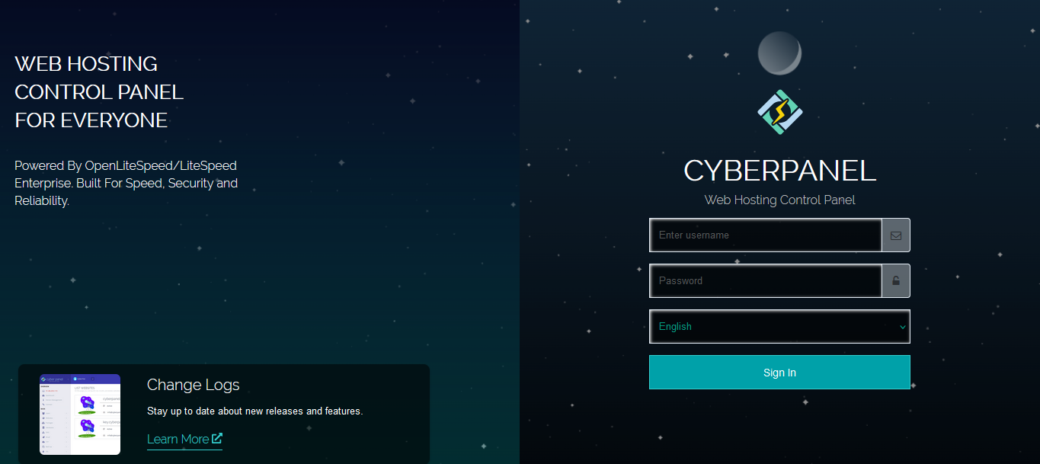The height and width of the screenshot is (464, 1040).
Task: Click the WEB HOSTING CONTROL PANEL FOR EVERYONE headline
Action: pyautogui.click(x=99, y=92)
